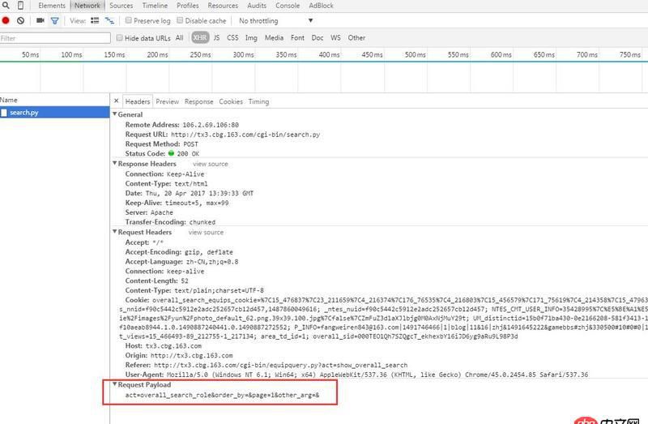Switch to the Cookies tab
This screenshot has width=648, height=424.
231,101
